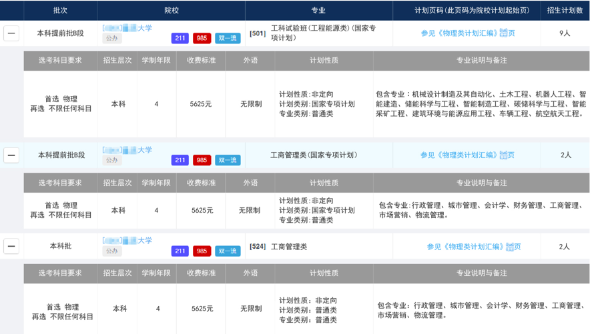Click the 双一流 badge in the 国家专项计划 工商管理类 row
This screenshot has height=334, width=596.
click(228, 160)
